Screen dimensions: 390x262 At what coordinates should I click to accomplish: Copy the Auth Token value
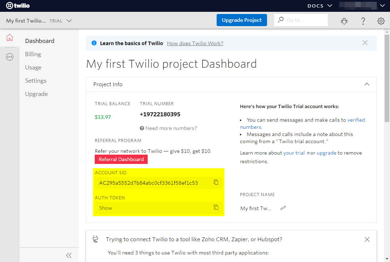[x=216, y=208]
